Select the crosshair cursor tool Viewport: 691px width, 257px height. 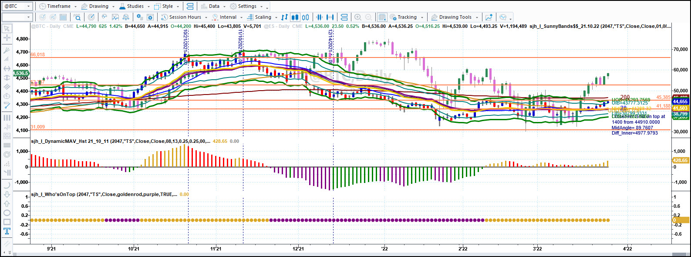[x=7, y=38]
